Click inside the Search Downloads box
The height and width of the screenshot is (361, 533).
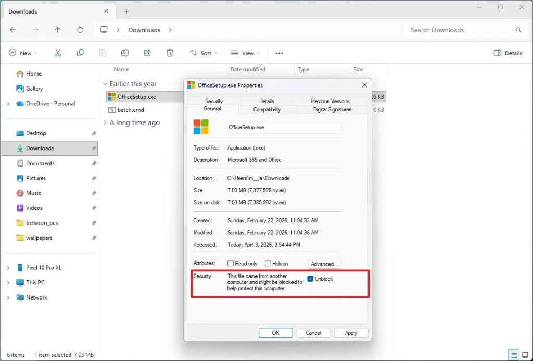(x=458, y=30)
